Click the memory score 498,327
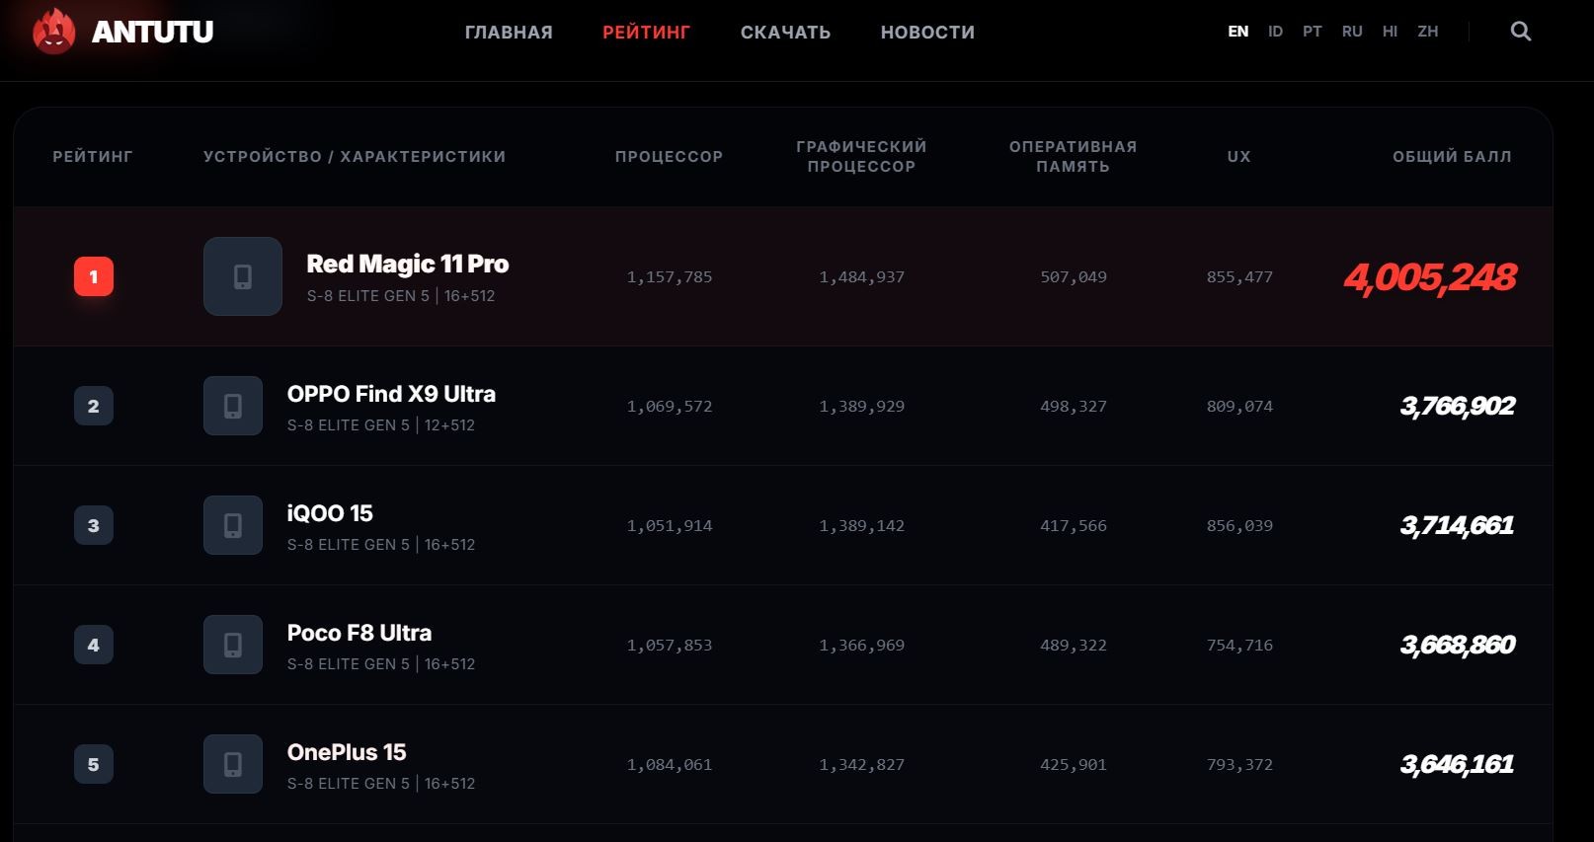This screenshot has height=842, width=1594. 1074,406
